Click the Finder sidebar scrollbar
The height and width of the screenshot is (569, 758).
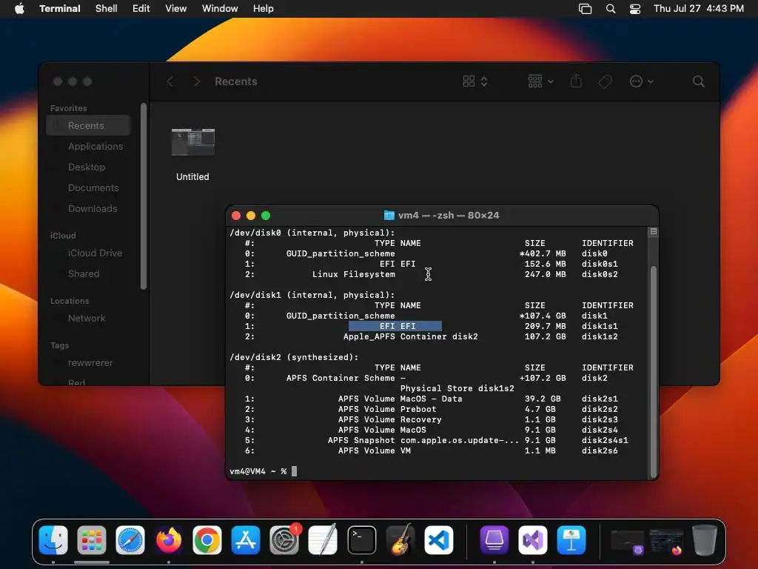pyautogui.click(x=143, y=196)
